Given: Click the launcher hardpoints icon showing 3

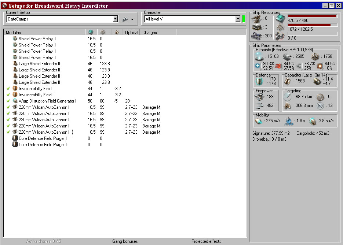Looking at the screenshot, I should [256, 27].
